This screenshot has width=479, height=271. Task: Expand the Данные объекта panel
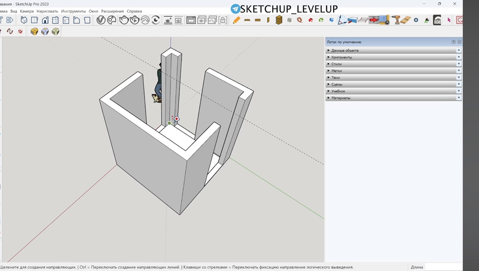pyautogui.click(x=394, y=51)
